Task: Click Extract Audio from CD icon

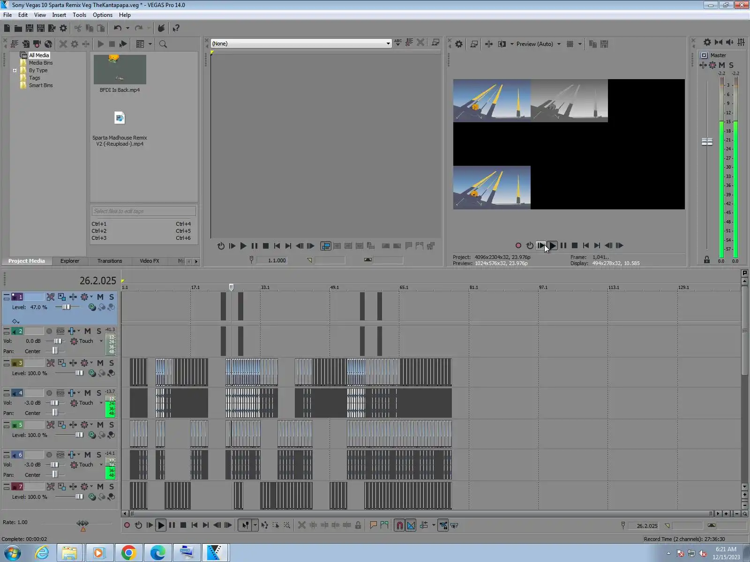Action: (48, 44)
